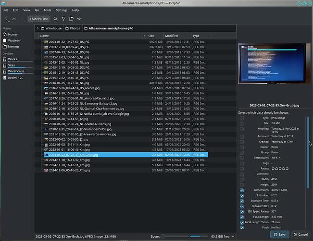Go up to the parent folder

[x=14, y=19]
